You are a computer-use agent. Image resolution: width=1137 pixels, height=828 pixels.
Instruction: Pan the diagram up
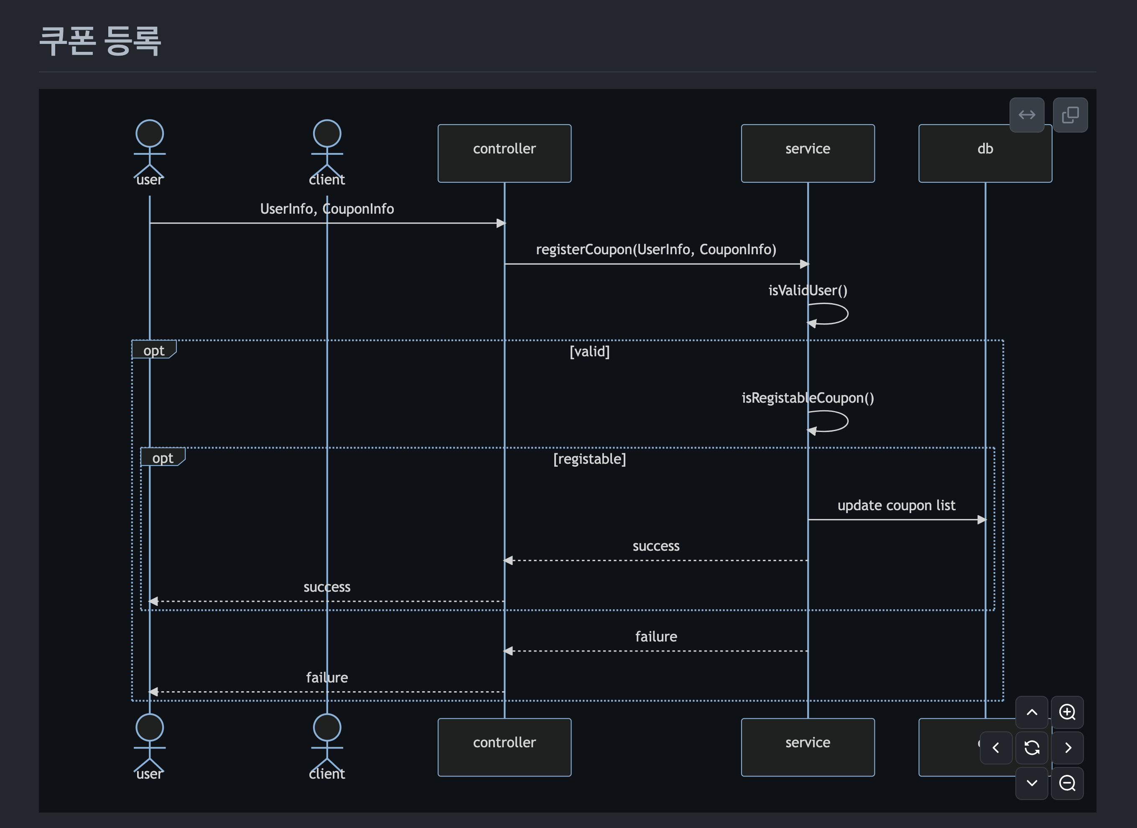tap(1031, 712)
